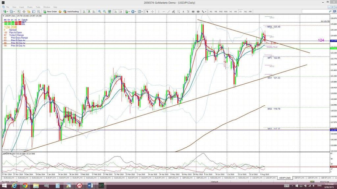Select the arrow cursor tool
This screenshot has height=189, width=337.
[147, 11]
